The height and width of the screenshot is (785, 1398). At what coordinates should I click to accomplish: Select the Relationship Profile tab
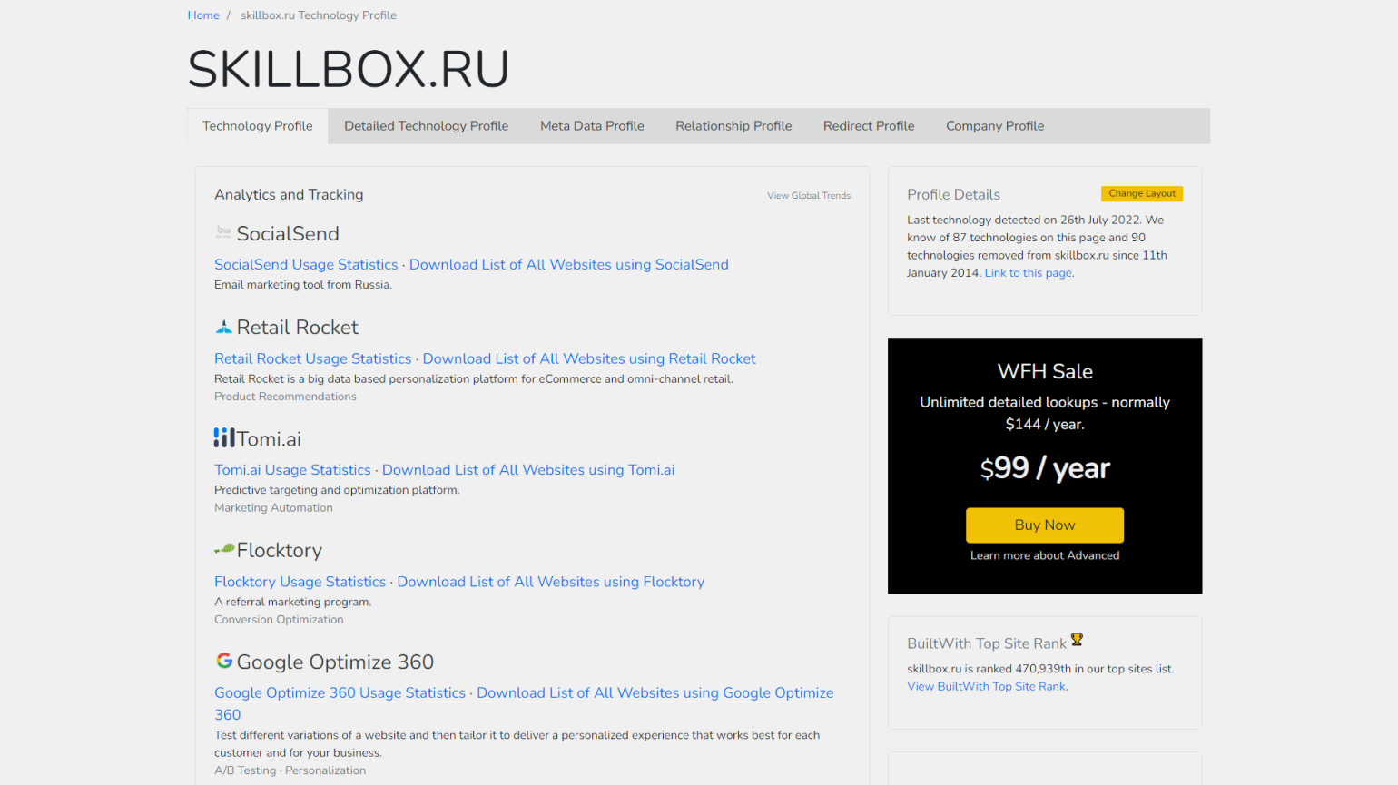point(733,126)
